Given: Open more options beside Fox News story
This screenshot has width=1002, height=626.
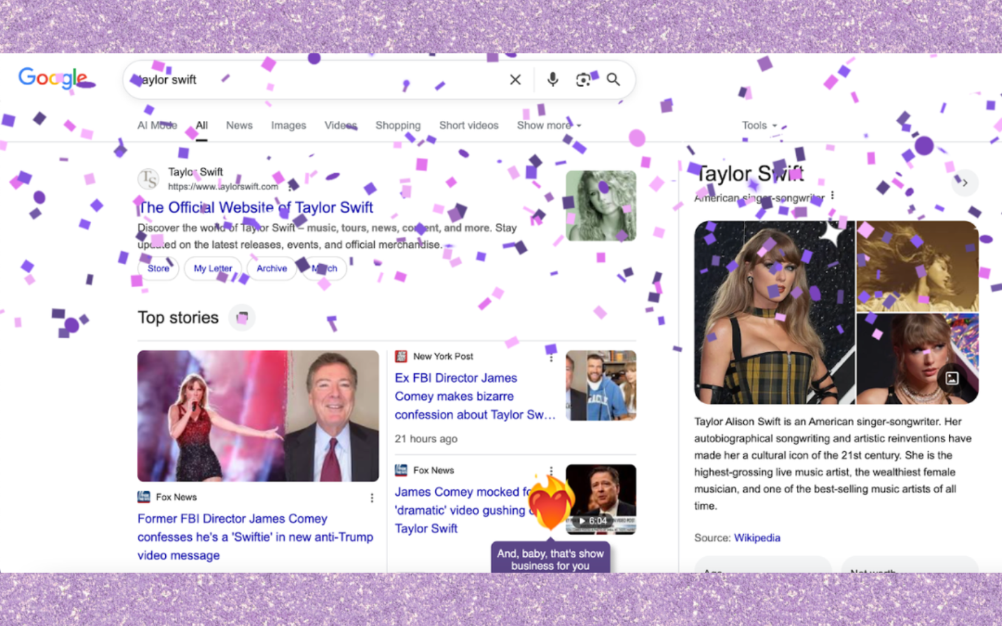Looking at the screenshot, I should (372, 498).
